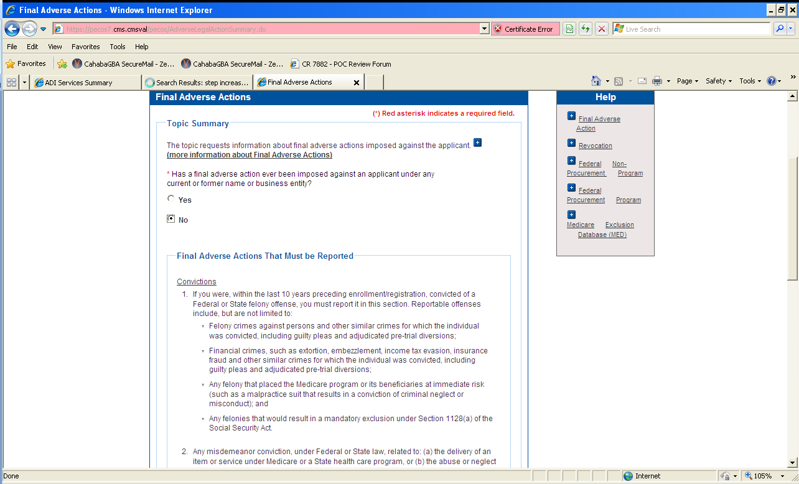
Task: Click the Read Mail envelope icon
Action: point(642,81)
